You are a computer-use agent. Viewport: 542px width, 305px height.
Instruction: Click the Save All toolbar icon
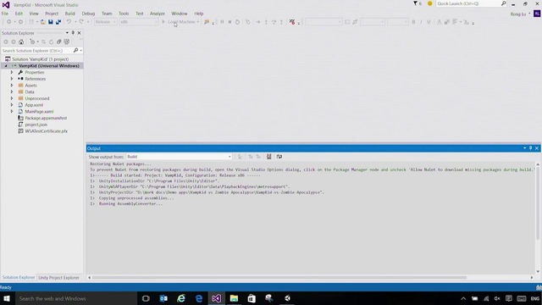pyautogui.click(x=58, y=22)
